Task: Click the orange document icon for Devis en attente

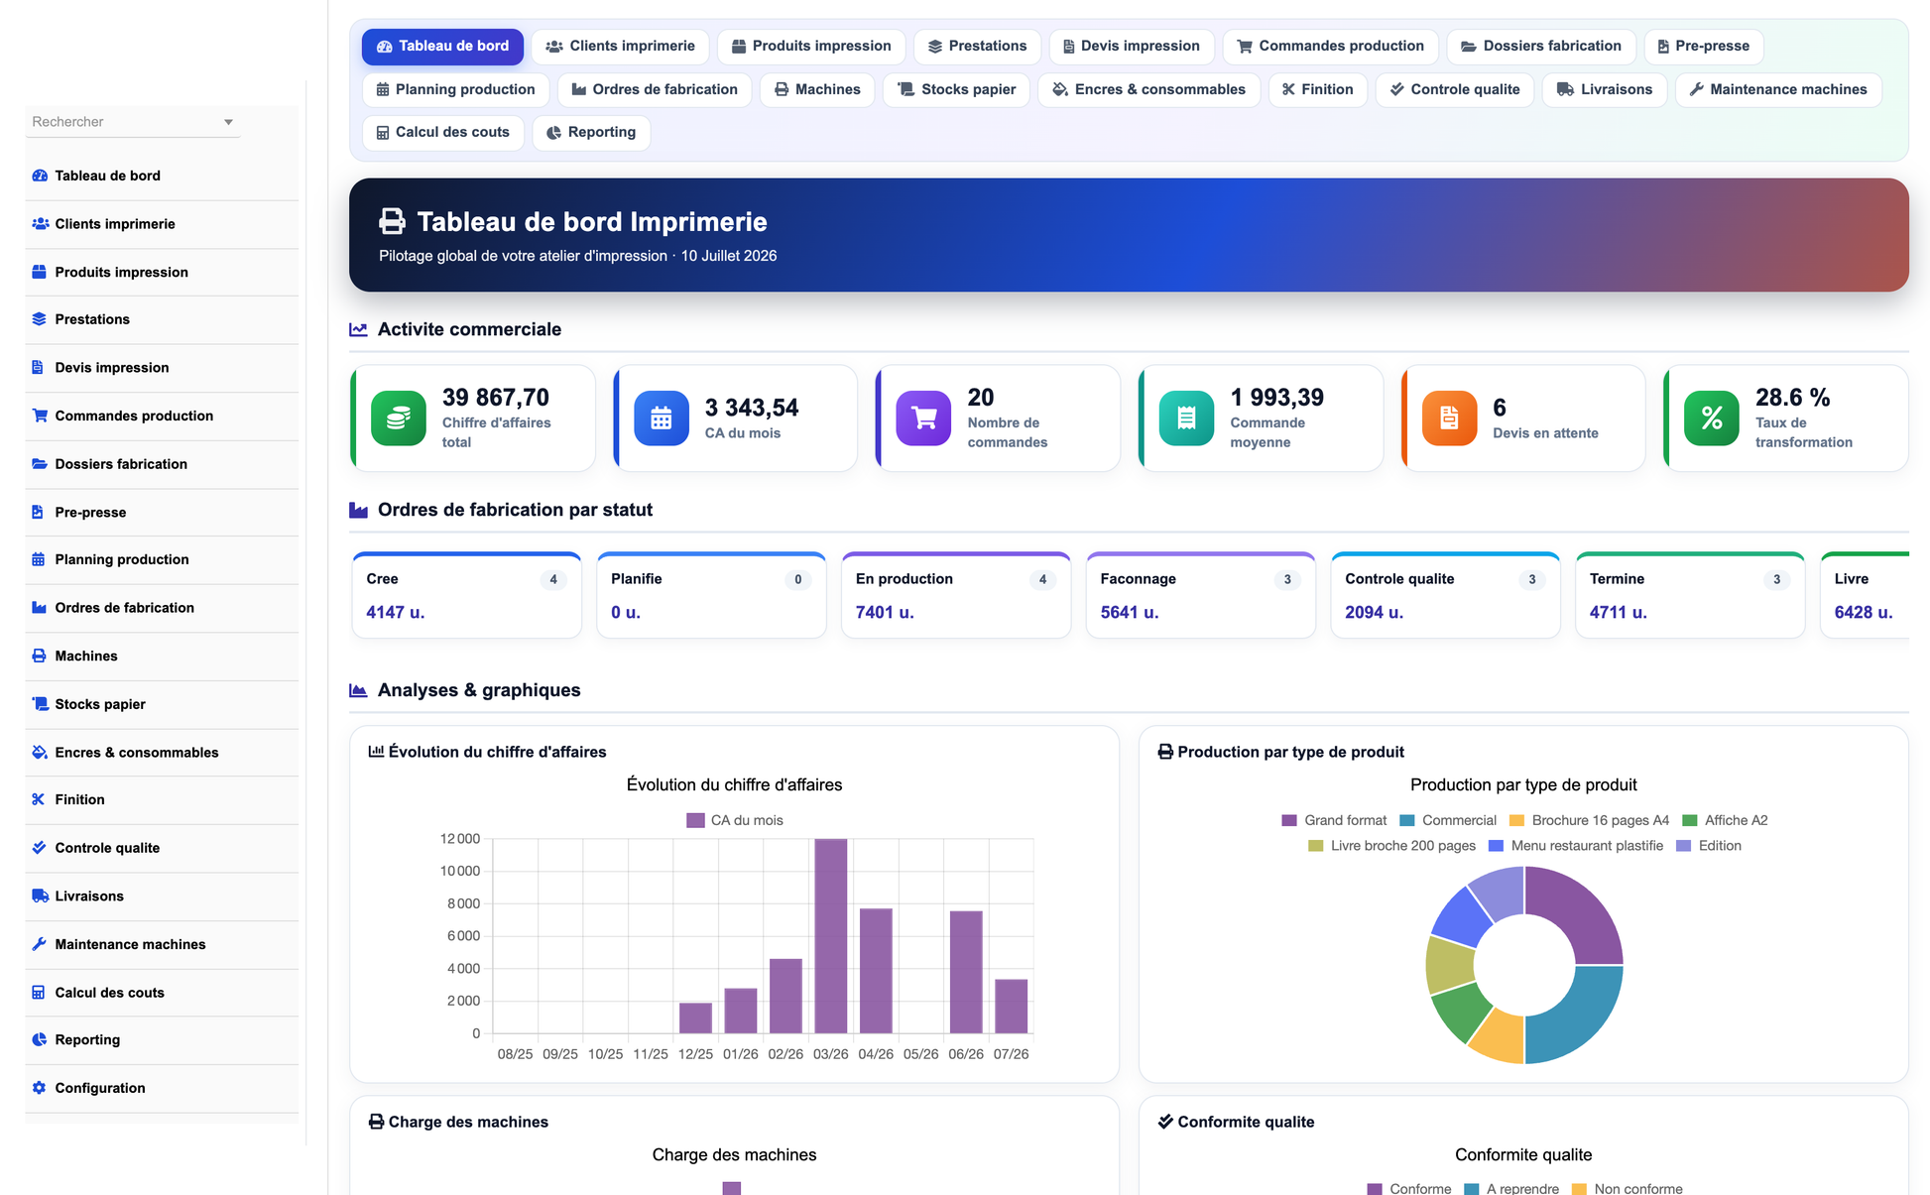Action: tap(1450, 418)
